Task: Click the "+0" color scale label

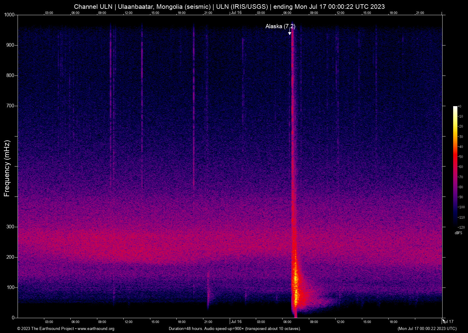Action: 460,106
